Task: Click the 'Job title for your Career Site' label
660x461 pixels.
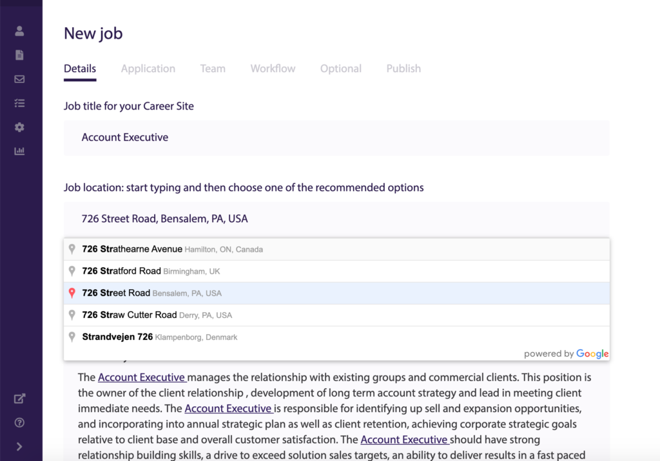Action: pyautogui.click(x=129, y=106)
